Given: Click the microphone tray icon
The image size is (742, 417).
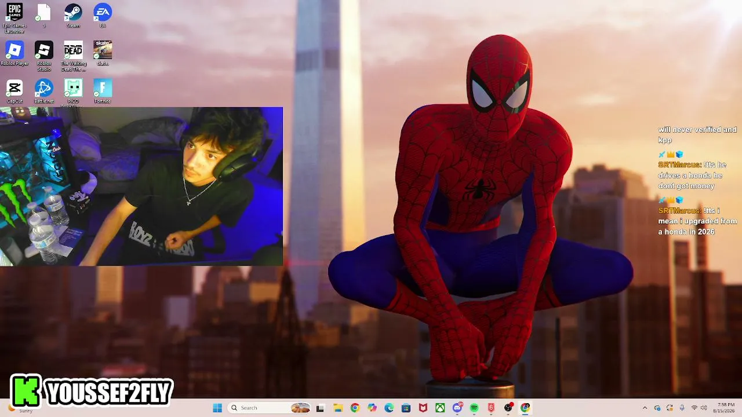Looking at the screenshot, I should click(x=682, y=408).
